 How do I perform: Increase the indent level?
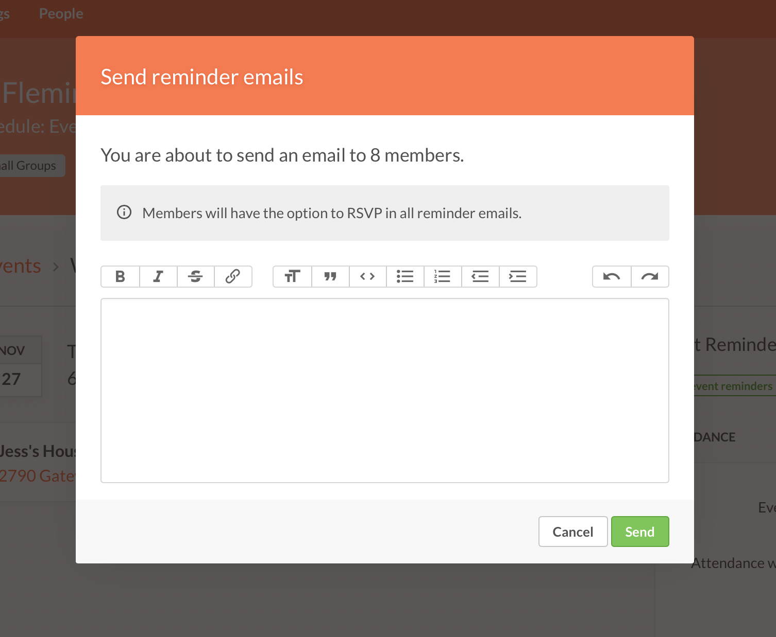pyautogui.click(x=518, y=277)
